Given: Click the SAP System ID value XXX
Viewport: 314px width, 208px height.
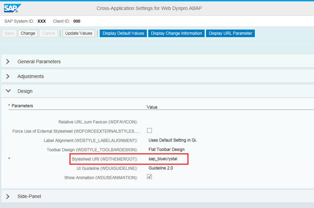Looking at the screenshot, I should (x=42, y=21).
